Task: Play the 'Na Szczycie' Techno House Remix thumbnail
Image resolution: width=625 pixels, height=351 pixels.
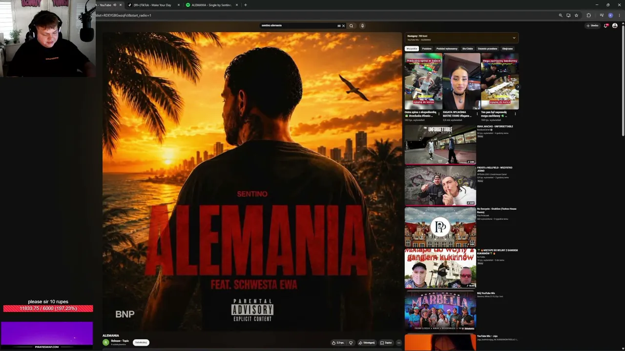Action: coord(440,227)
